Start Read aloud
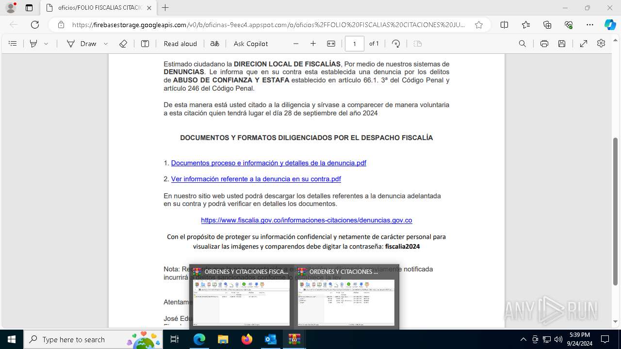621x349 pixels. [180, 44]
